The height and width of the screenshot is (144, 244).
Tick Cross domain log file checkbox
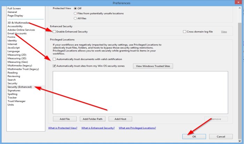(x=184, y=32)
